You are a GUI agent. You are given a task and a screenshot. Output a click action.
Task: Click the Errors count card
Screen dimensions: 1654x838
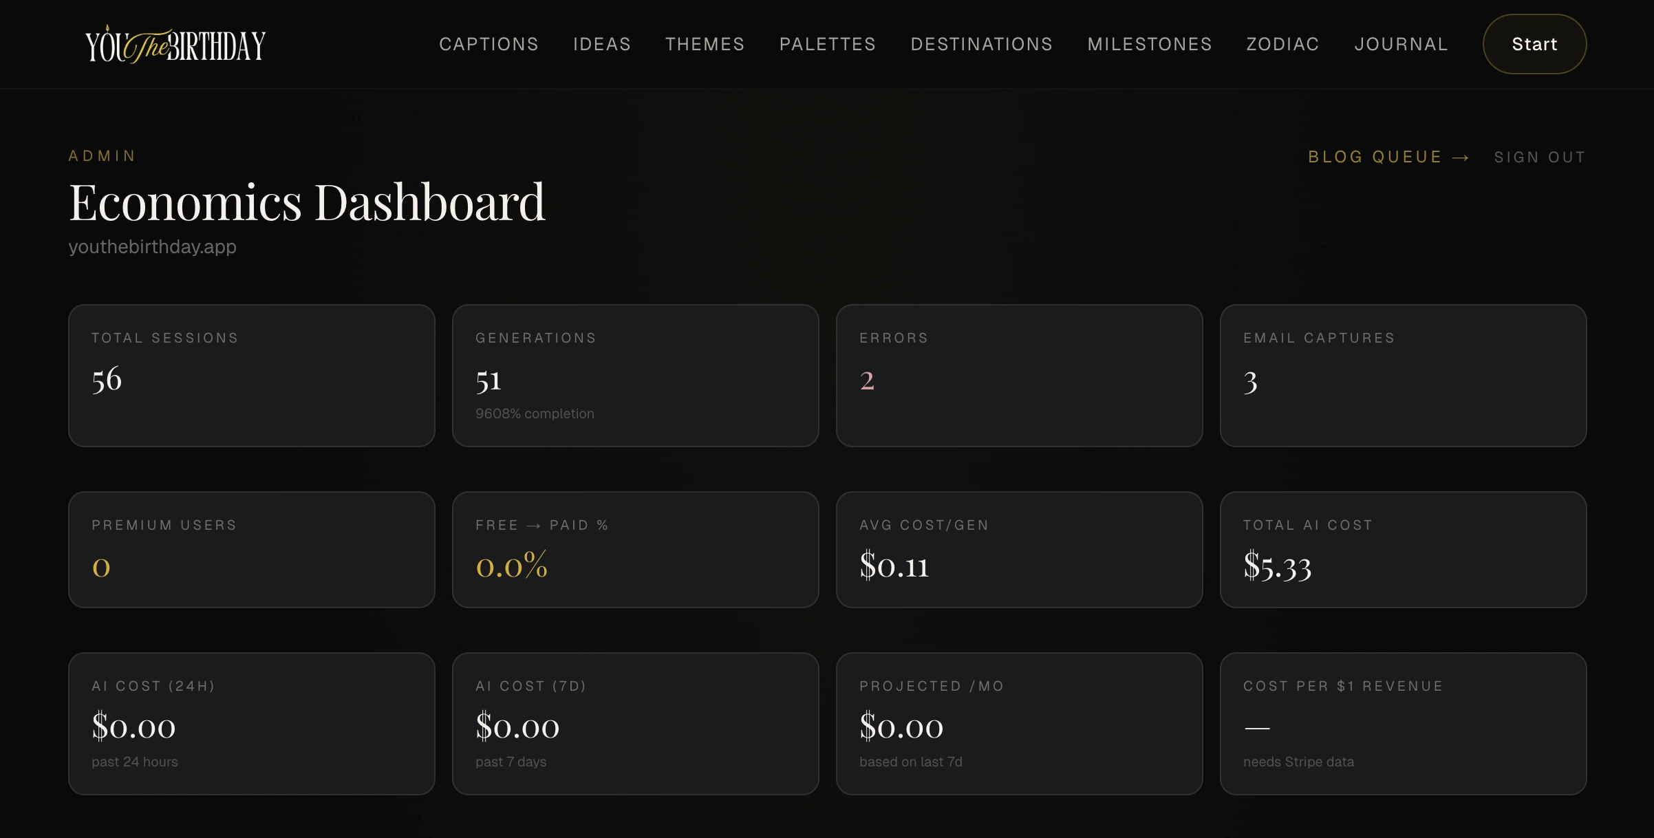(1019, 376)
